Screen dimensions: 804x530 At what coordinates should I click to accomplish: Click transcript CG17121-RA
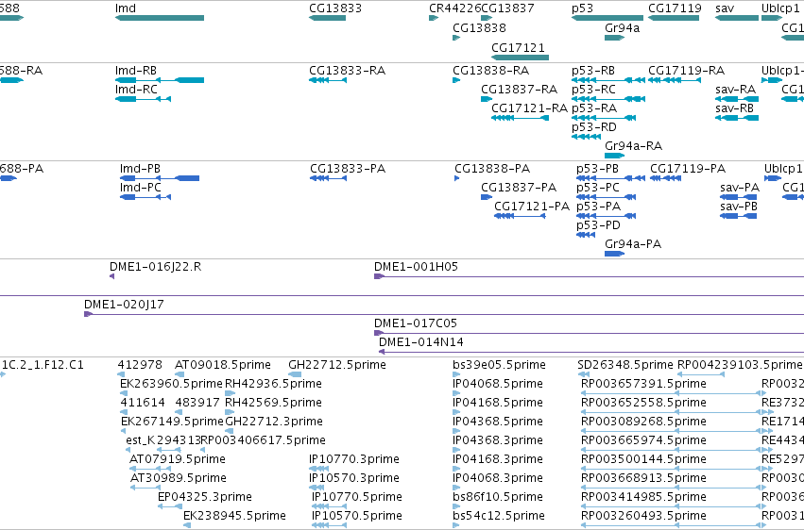pos(520,118)
